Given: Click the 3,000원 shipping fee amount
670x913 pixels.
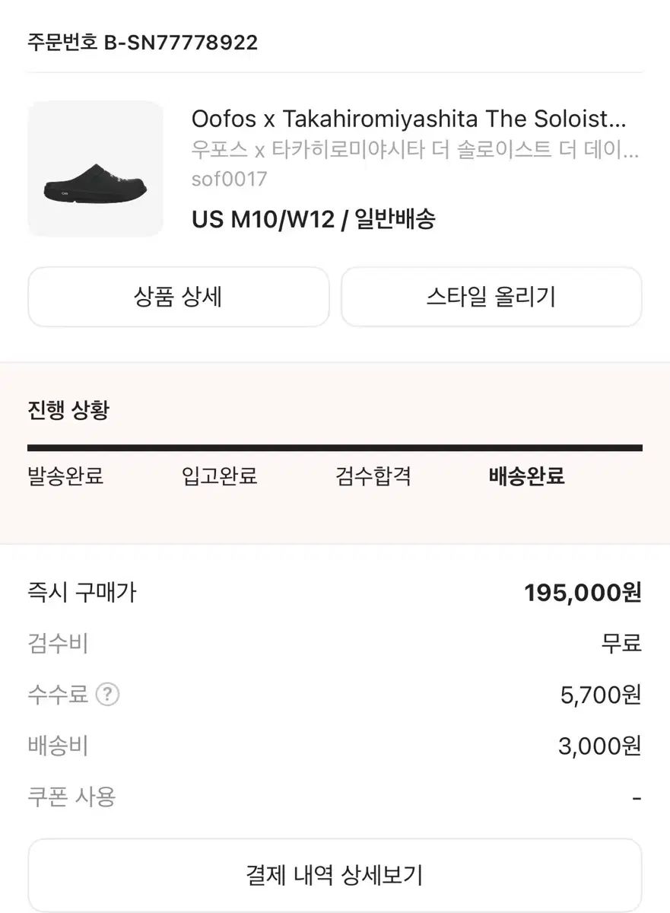Looking at the screenshot, I should pos(599,746).
